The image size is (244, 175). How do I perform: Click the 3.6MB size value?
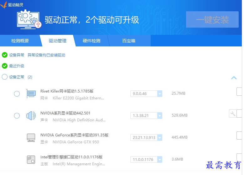pos(177,159)
